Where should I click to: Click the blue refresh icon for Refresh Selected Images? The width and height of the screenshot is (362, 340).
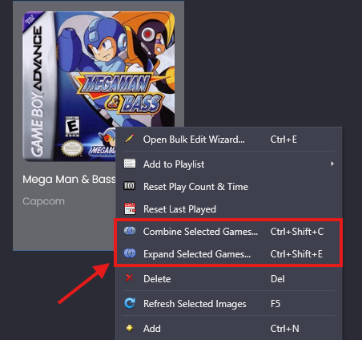click(130, 303)
